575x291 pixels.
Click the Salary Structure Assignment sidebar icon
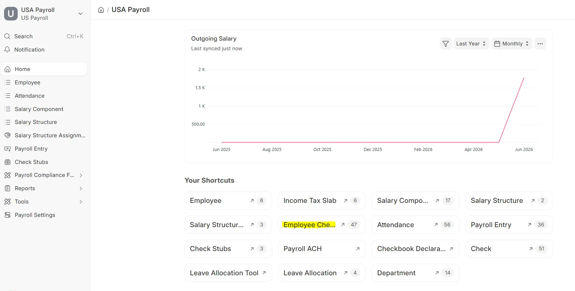(x=8, y=135)
